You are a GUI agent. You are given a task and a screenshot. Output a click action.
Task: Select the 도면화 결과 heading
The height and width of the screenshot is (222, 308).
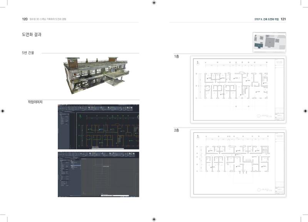(32, 35)
